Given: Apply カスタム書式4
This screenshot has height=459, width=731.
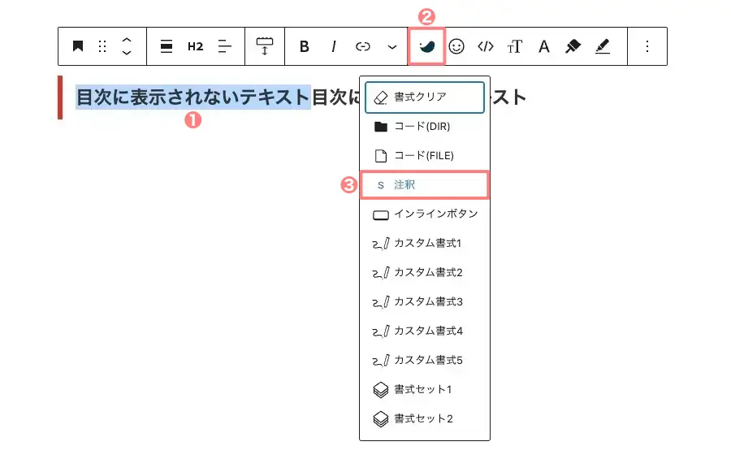Looking at the screenshot, I should 425,331.
